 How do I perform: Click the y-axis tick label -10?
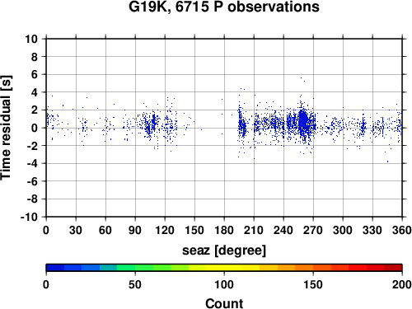pos(29,217)
